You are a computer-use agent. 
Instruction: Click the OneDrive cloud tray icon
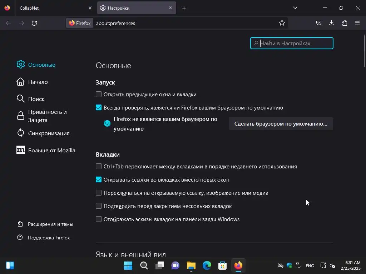pos(281,265)
